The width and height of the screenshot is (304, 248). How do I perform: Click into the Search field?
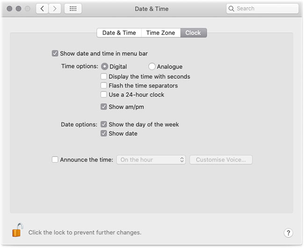(x=262, y=8)
